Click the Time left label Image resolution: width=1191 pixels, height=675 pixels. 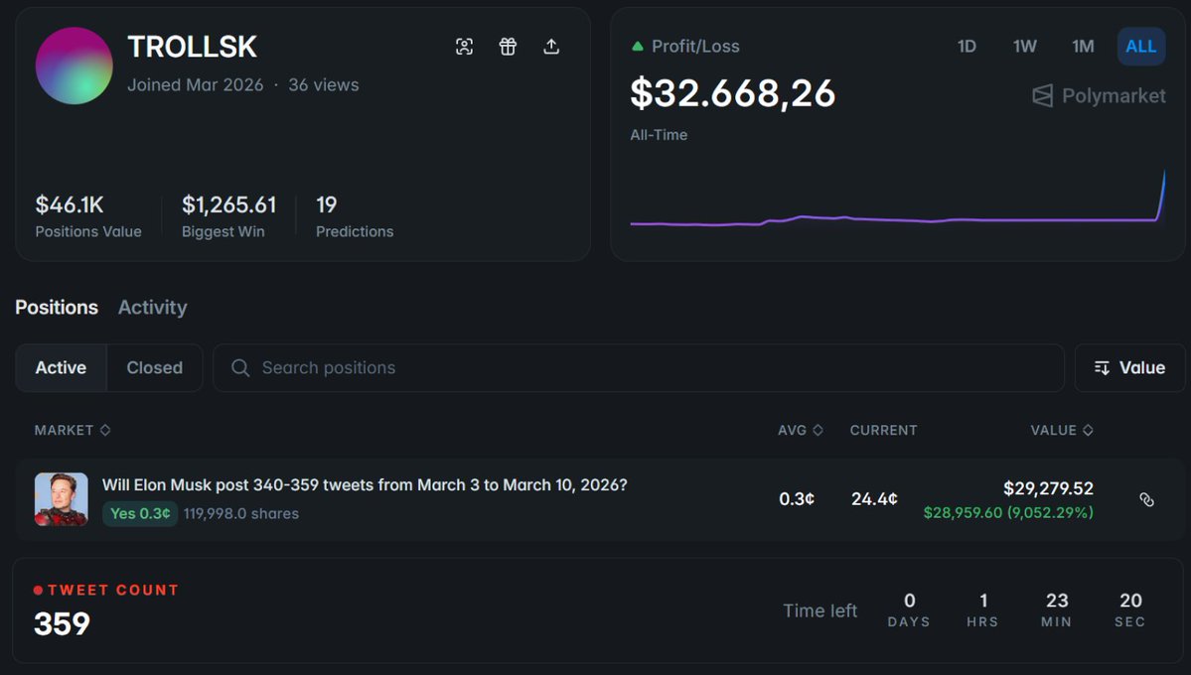coord(819,610)
